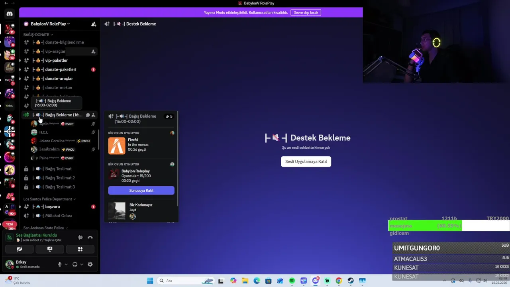
Task: Collapse Los Santos Police Department category
Action: click(49, 199)
